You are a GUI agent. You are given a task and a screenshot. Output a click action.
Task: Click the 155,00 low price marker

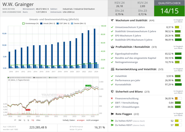click(28, 110)
